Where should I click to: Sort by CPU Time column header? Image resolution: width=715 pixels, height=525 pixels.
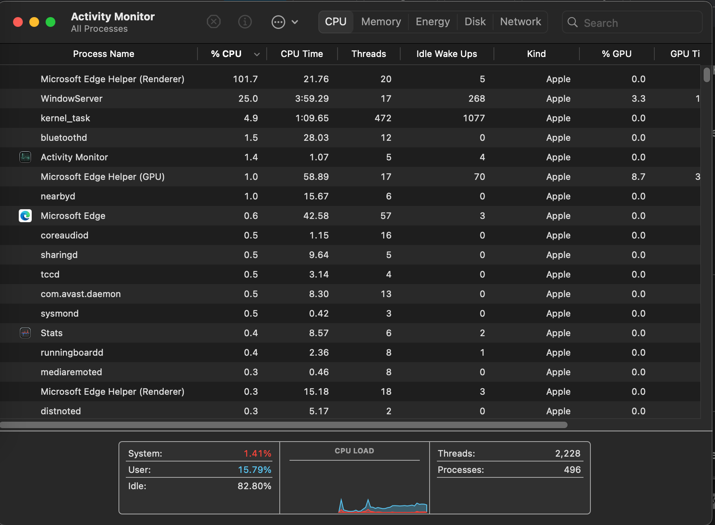coord(302,54)
